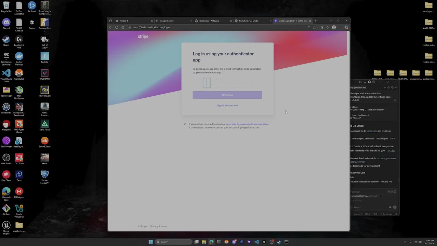Switch to the ChatGPT tab
The height and width of the screenshot is (246, 437).
click(x=134, y=21)
